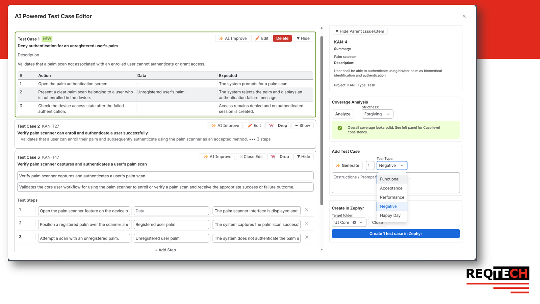Close Edit on Test Case 3
Image resolution: width=540 pixels, height=304 pixels.
251,157
